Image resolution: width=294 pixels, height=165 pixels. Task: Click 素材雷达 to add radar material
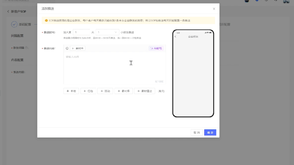144,91
